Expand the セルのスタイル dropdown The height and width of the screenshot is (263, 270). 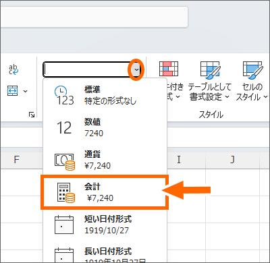pos(265,97)
